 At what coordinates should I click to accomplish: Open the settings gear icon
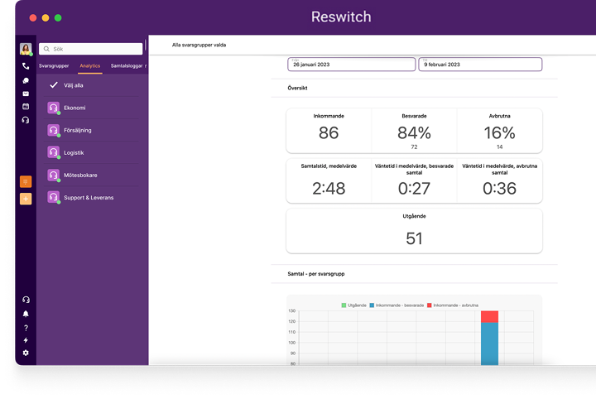[x=26, y=353]
